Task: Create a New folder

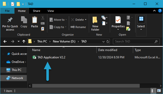Action: click(95, 24)
